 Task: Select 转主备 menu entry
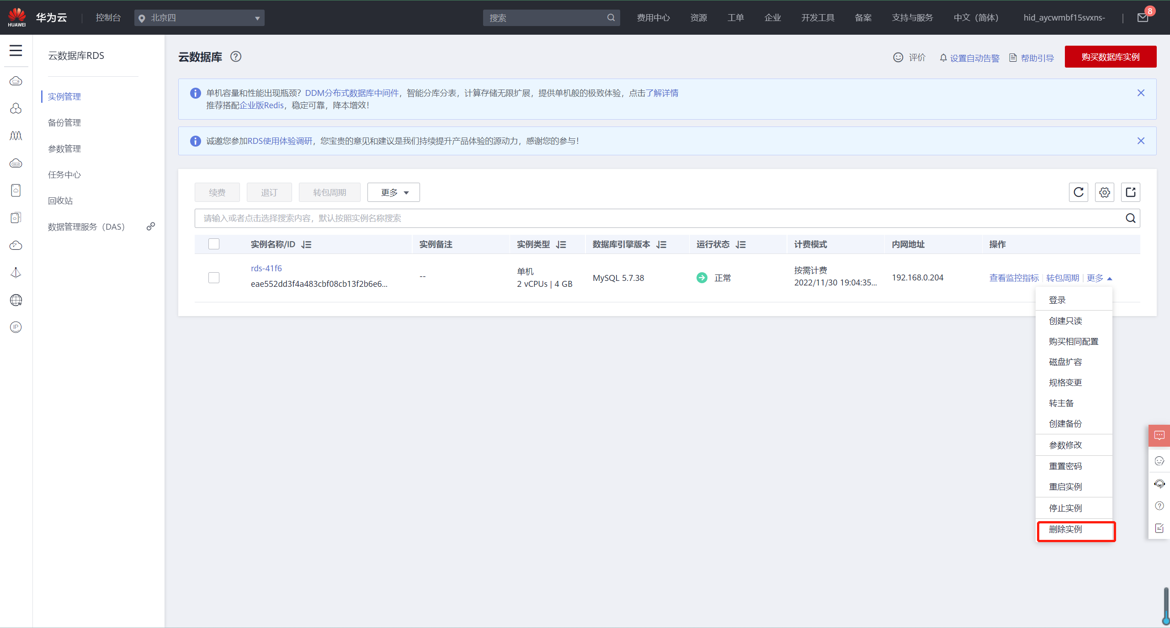point(1074,403)
